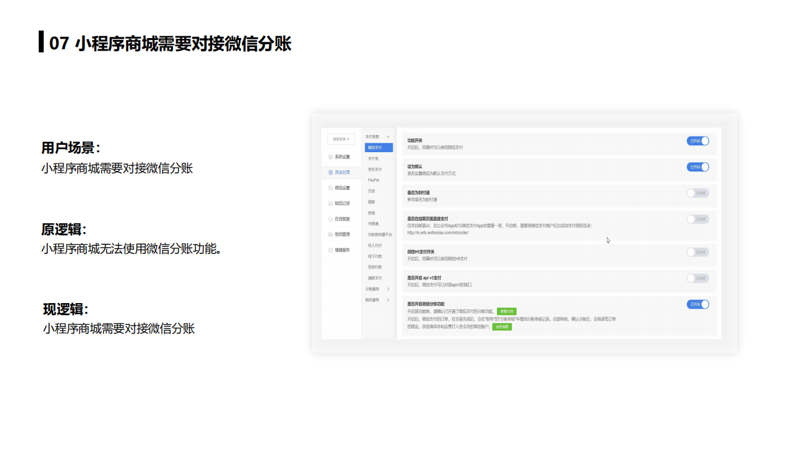This screenshot has width=799, height=449.
Task: Select 线下付款 in payment list
Action: coord(375,256)
